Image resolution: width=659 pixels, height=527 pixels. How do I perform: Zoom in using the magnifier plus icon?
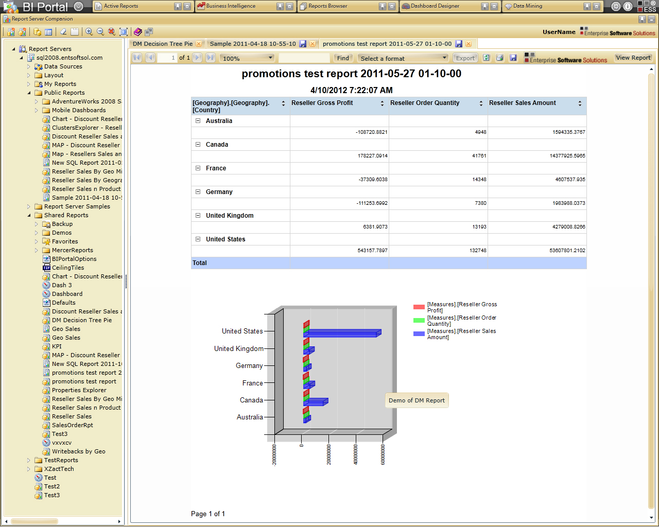click(89, 32)
